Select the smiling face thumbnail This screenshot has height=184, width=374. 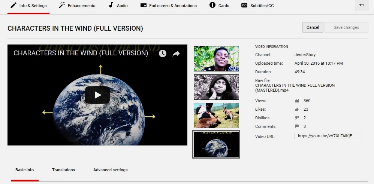[x=216, y=59]
